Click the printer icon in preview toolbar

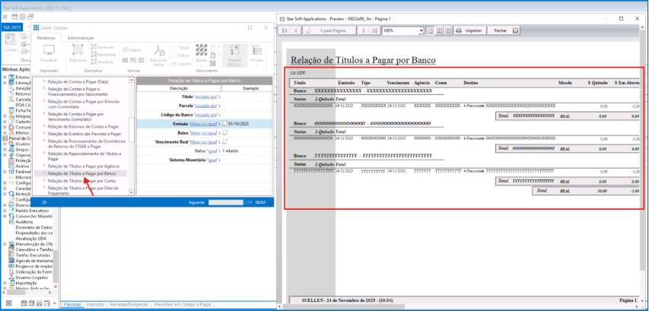point(459,30)
